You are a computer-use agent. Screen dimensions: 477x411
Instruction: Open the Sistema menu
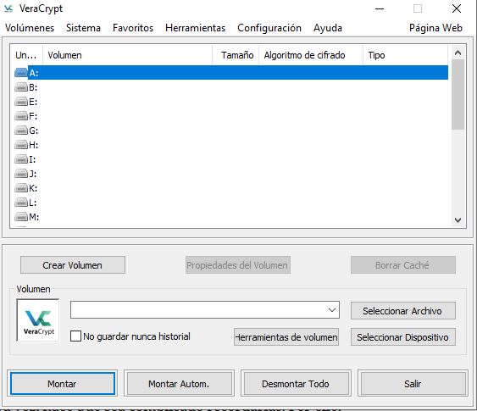pyautogui.click(x=83, y=28)
